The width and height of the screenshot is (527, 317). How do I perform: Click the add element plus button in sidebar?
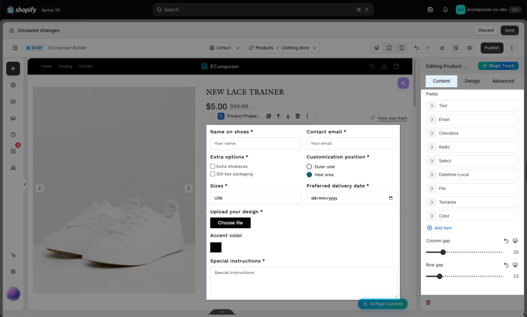pos(13,68)
